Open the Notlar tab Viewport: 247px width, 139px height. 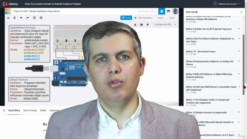43,110
